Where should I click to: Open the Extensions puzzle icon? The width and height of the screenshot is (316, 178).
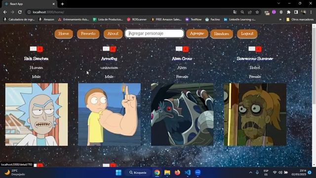click(288, 12)
